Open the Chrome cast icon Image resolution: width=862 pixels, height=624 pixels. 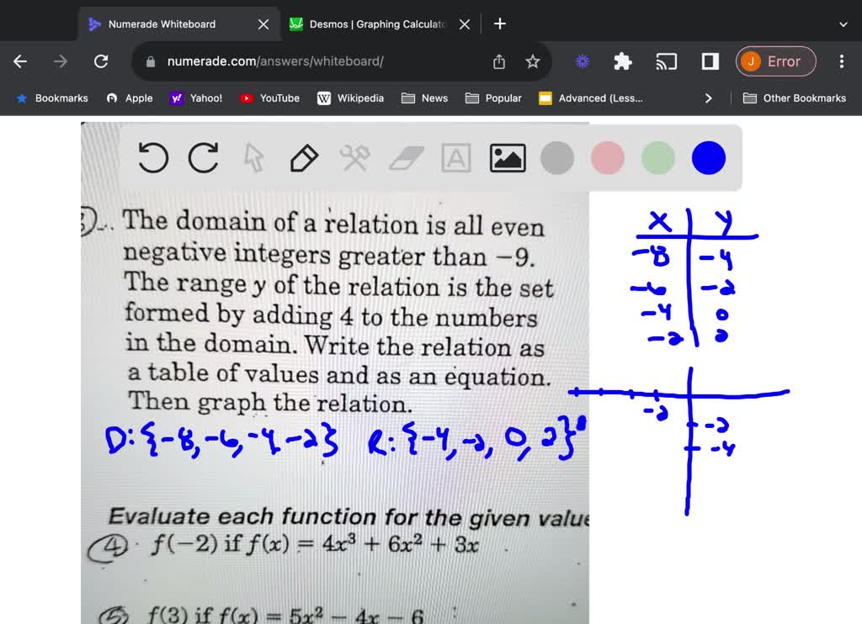tap(666, 61)
